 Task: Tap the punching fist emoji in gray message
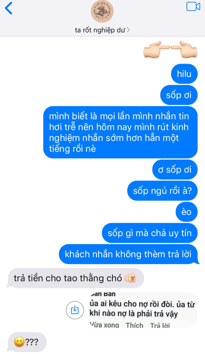click(130, 278)
